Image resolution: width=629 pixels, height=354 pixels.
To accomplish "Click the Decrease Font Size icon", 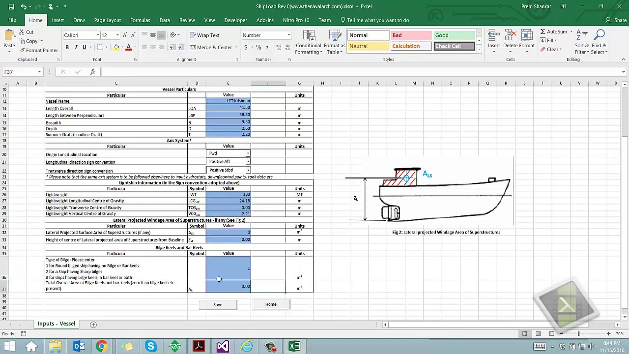I will click(133, 35).
